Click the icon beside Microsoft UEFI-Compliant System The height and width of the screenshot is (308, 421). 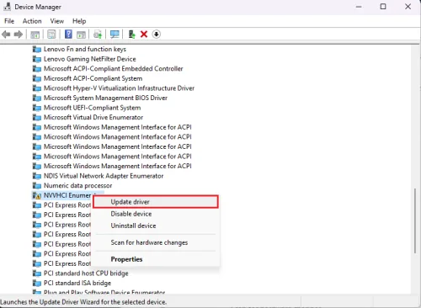(x=37, y=108)
